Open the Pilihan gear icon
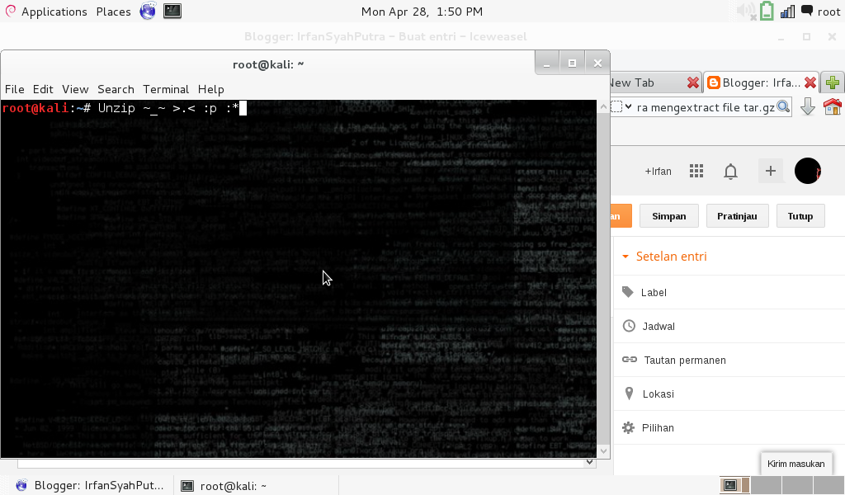The image size is (845, 495). pyautogui.click(x=628, y=427)
